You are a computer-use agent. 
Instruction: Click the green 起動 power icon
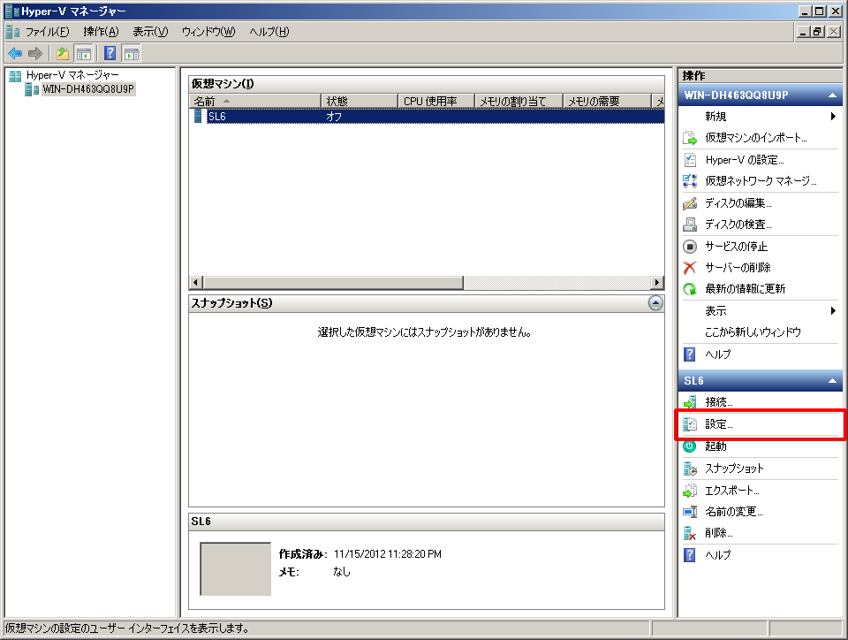690,446
